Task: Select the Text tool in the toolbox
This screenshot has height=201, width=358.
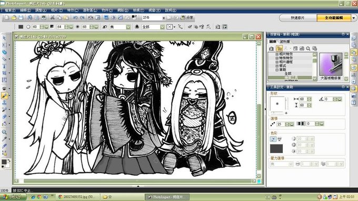Action: pos(4,66)
